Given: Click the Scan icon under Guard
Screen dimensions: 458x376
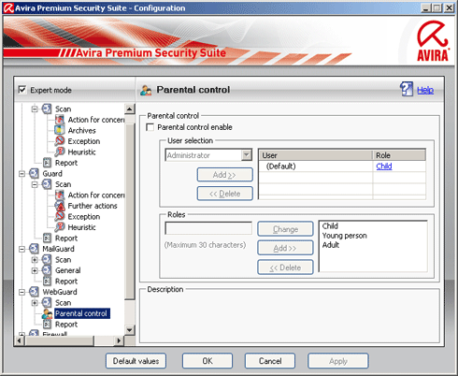Looking at the screenshot, I should [47, 184].
